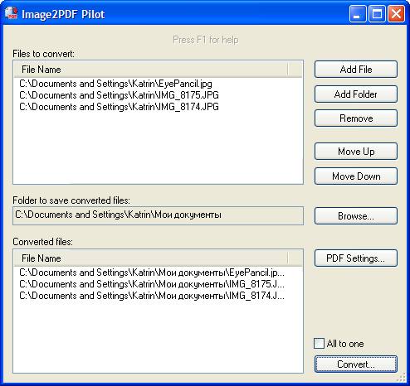The height and width of the screenshot is (386, 410).
Task: Click the Image2PDF Pilot title bar icon
Action: coord(12,14)
